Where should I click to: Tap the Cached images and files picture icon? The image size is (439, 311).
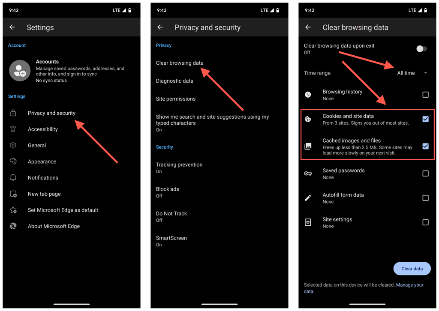click(308, 146)
